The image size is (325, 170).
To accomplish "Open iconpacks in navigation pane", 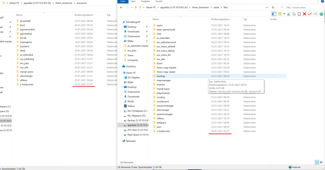I will click(133, 60).
